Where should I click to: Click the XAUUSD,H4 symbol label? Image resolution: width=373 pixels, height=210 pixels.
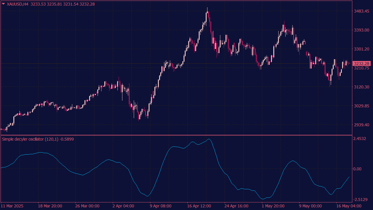pos(17,4)
